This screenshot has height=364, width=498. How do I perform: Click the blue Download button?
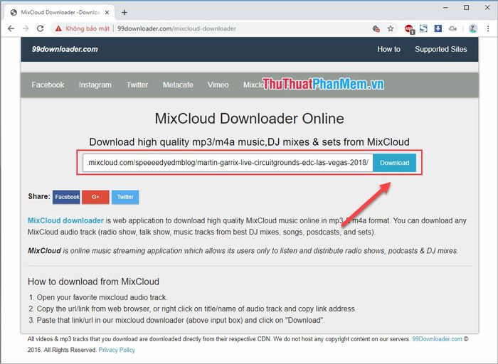coord(394,163)
